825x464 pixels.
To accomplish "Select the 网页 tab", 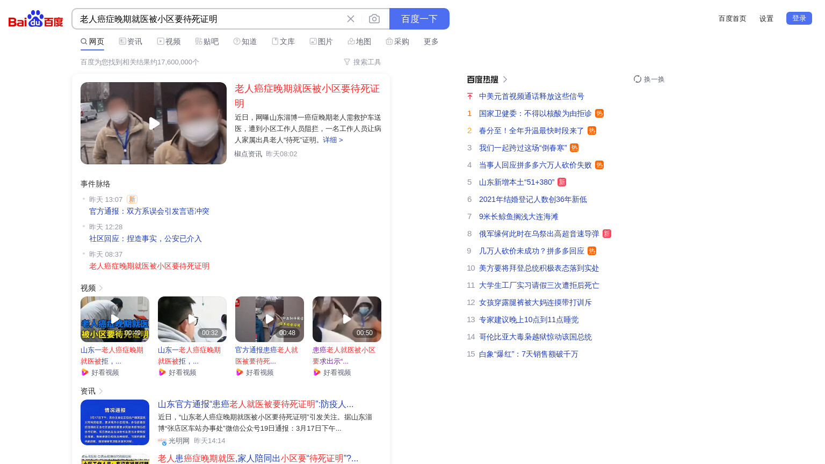I will 92,41.
